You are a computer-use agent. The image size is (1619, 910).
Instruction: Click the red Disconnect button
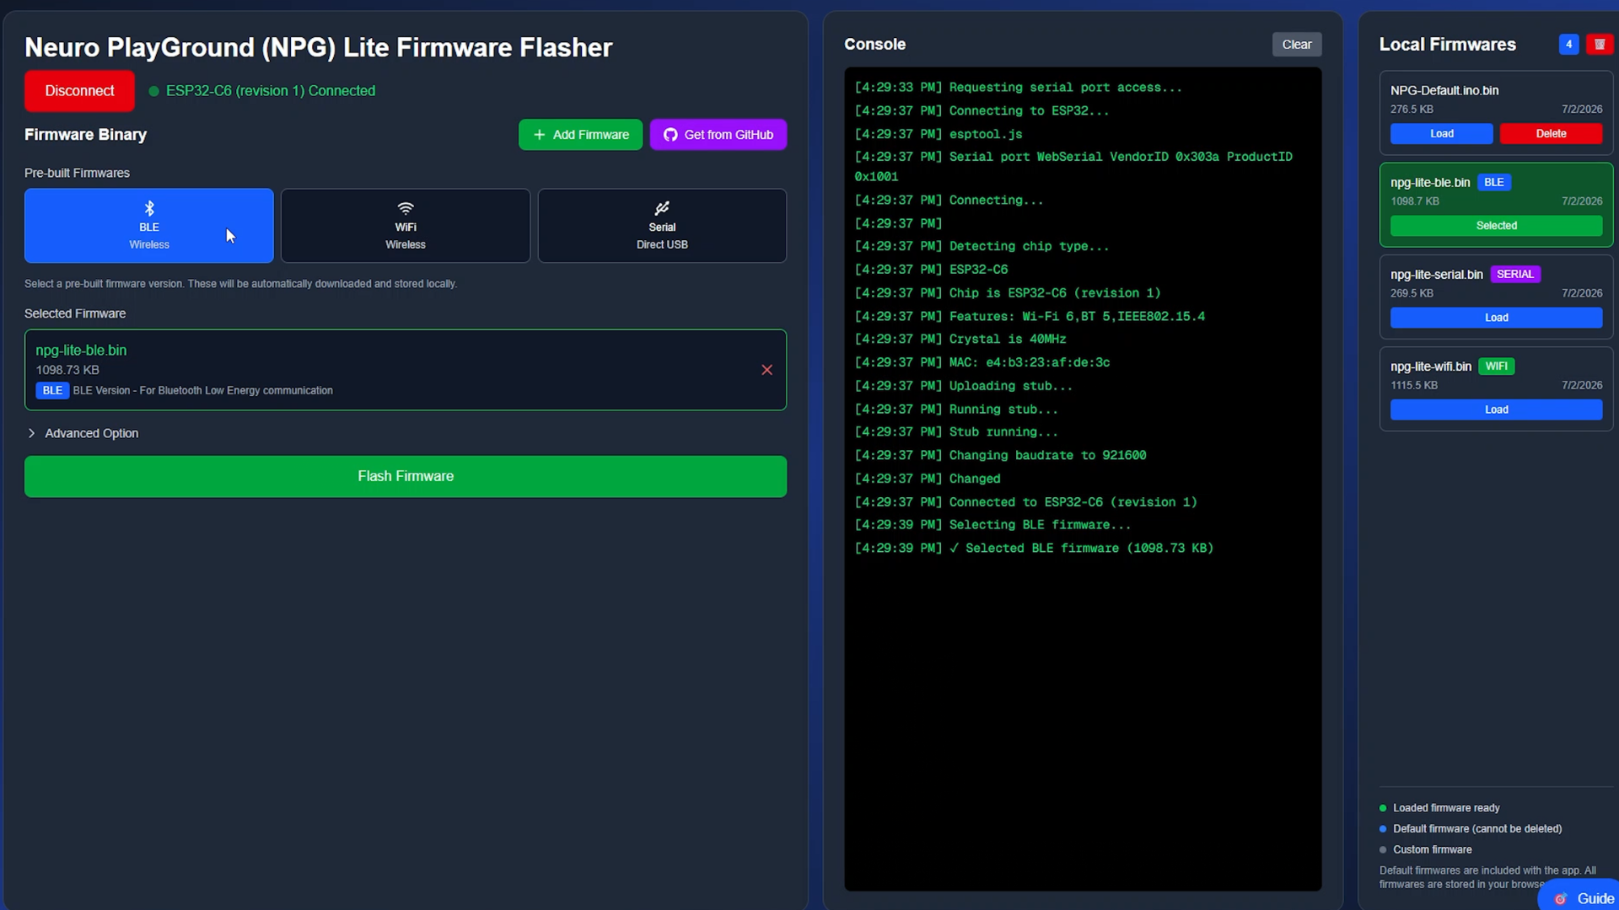click(79, 91)
